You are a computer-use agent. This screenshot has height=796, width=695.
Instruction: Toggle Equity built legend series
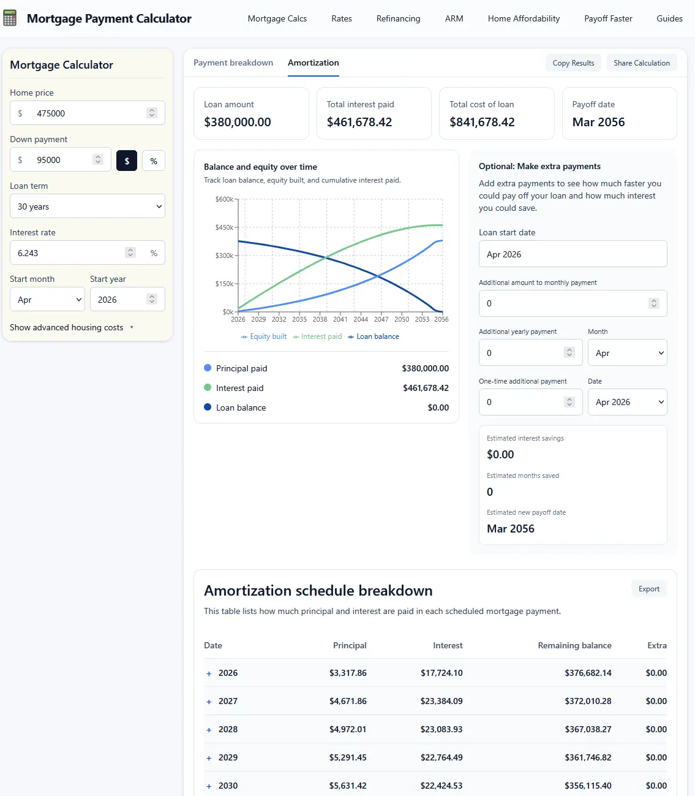pos(264,336)
